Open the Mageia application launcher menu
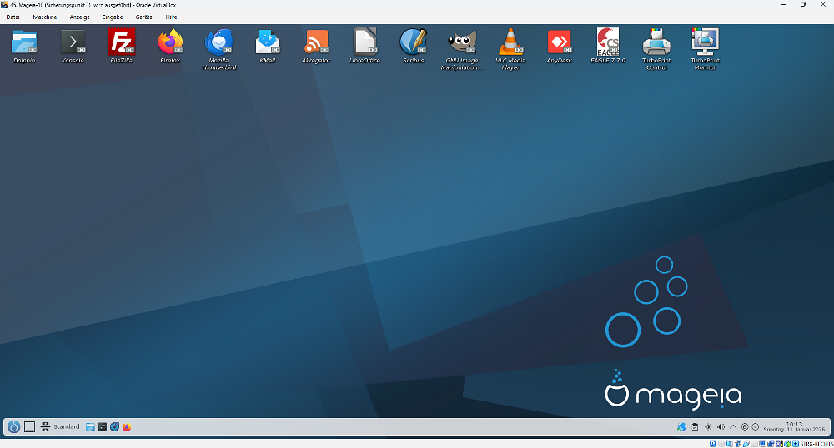834x448 pixels. coord(13,427)
